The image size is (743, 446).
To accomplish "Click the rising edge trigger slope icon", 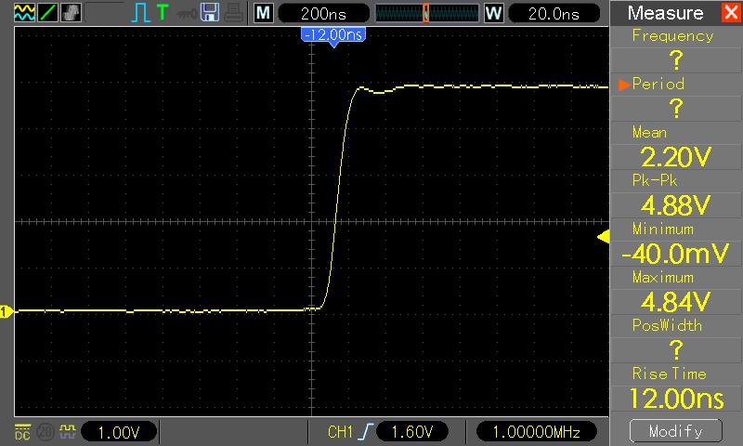I will tap(371, 431).
